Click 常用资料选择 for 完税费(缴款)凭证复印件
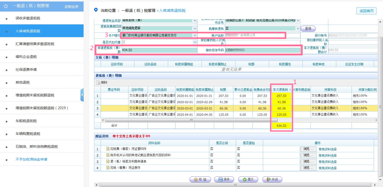 (x=328, y=149)
